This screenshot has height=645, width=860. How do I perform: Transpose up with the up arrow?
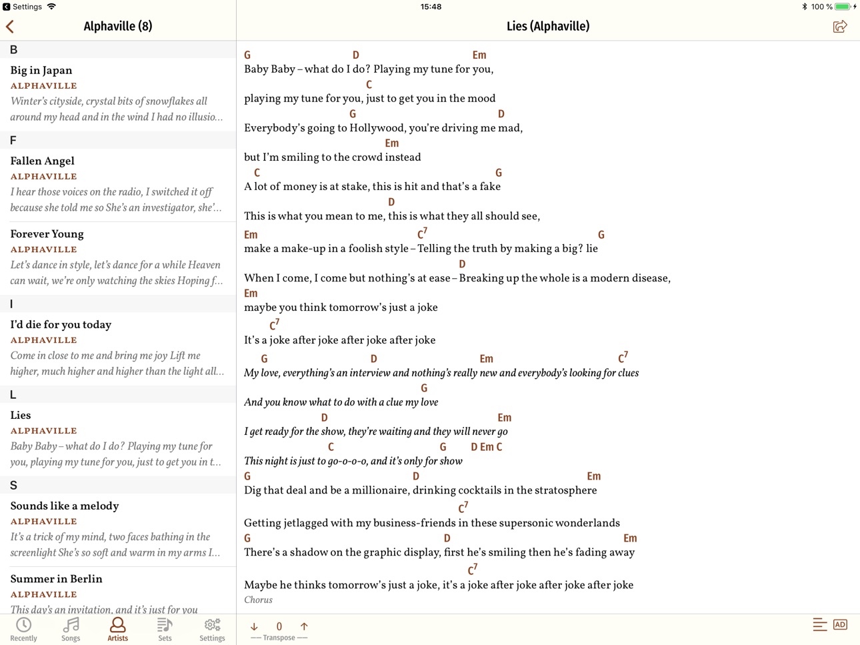point(304,626)
